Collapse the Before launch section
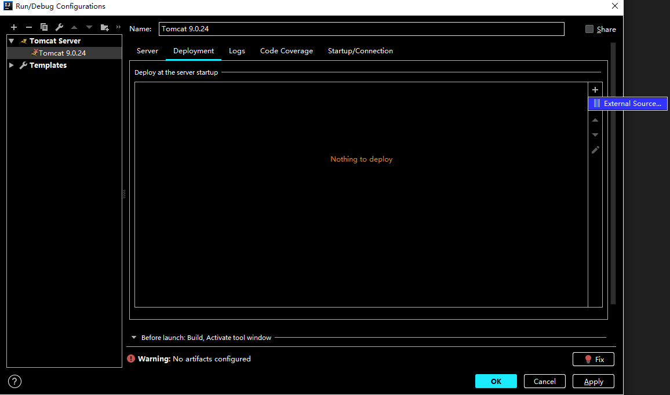The width and height of the screenshot is (670, 395). pyautogui.click(x=134, y=337)
